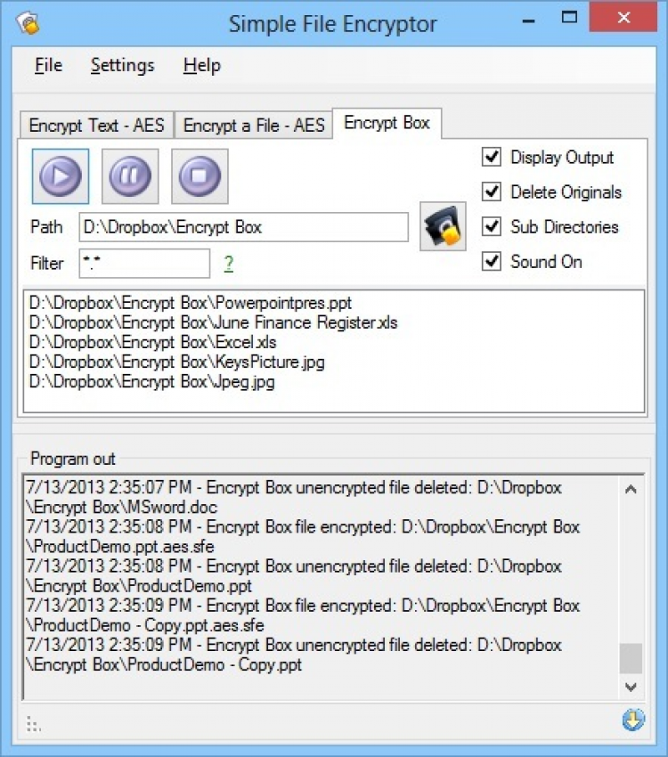Start the Encrypt Box play button
Viewport: 668px width, 757px height.
pyautogui.click(x=61, y=175)
